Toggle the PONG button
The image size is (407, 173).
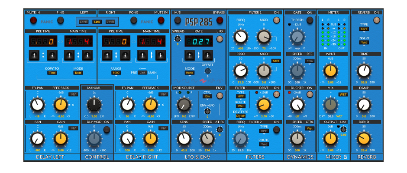pyautogui.click(x=134, y=20)
